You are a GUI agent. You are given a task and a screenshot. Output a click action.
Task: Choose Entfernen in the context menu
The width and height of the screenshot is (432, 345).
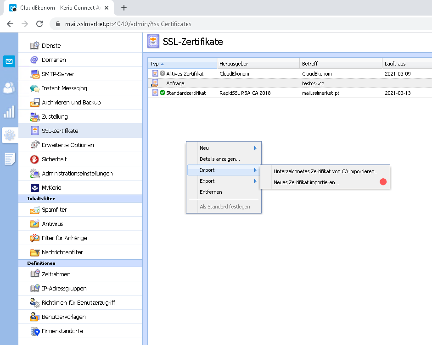211,192
